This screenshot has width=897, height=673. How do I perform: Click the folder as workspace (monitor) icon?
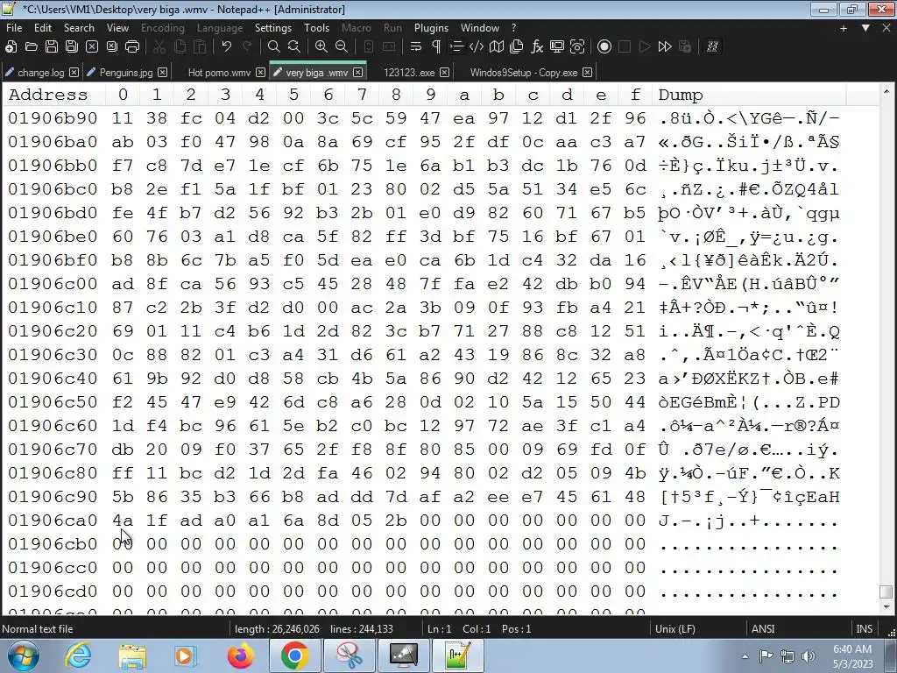tap(556, 47)
